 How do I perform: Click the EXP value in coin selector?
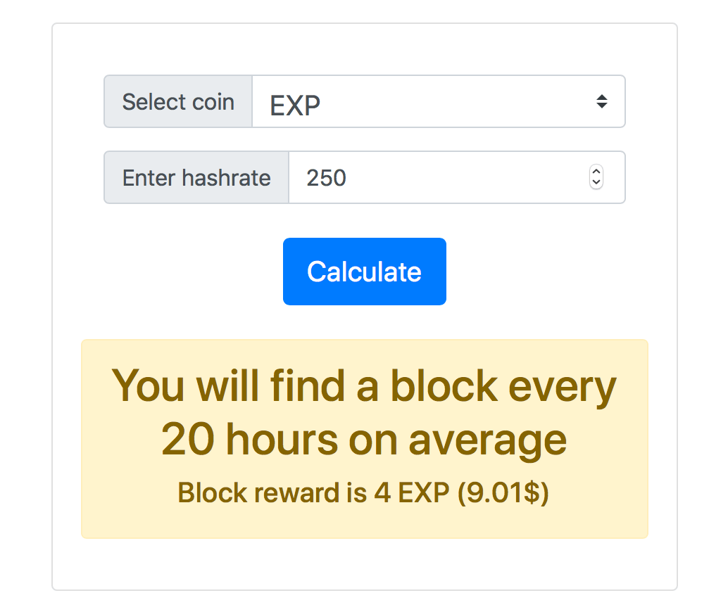pos(296,105)
